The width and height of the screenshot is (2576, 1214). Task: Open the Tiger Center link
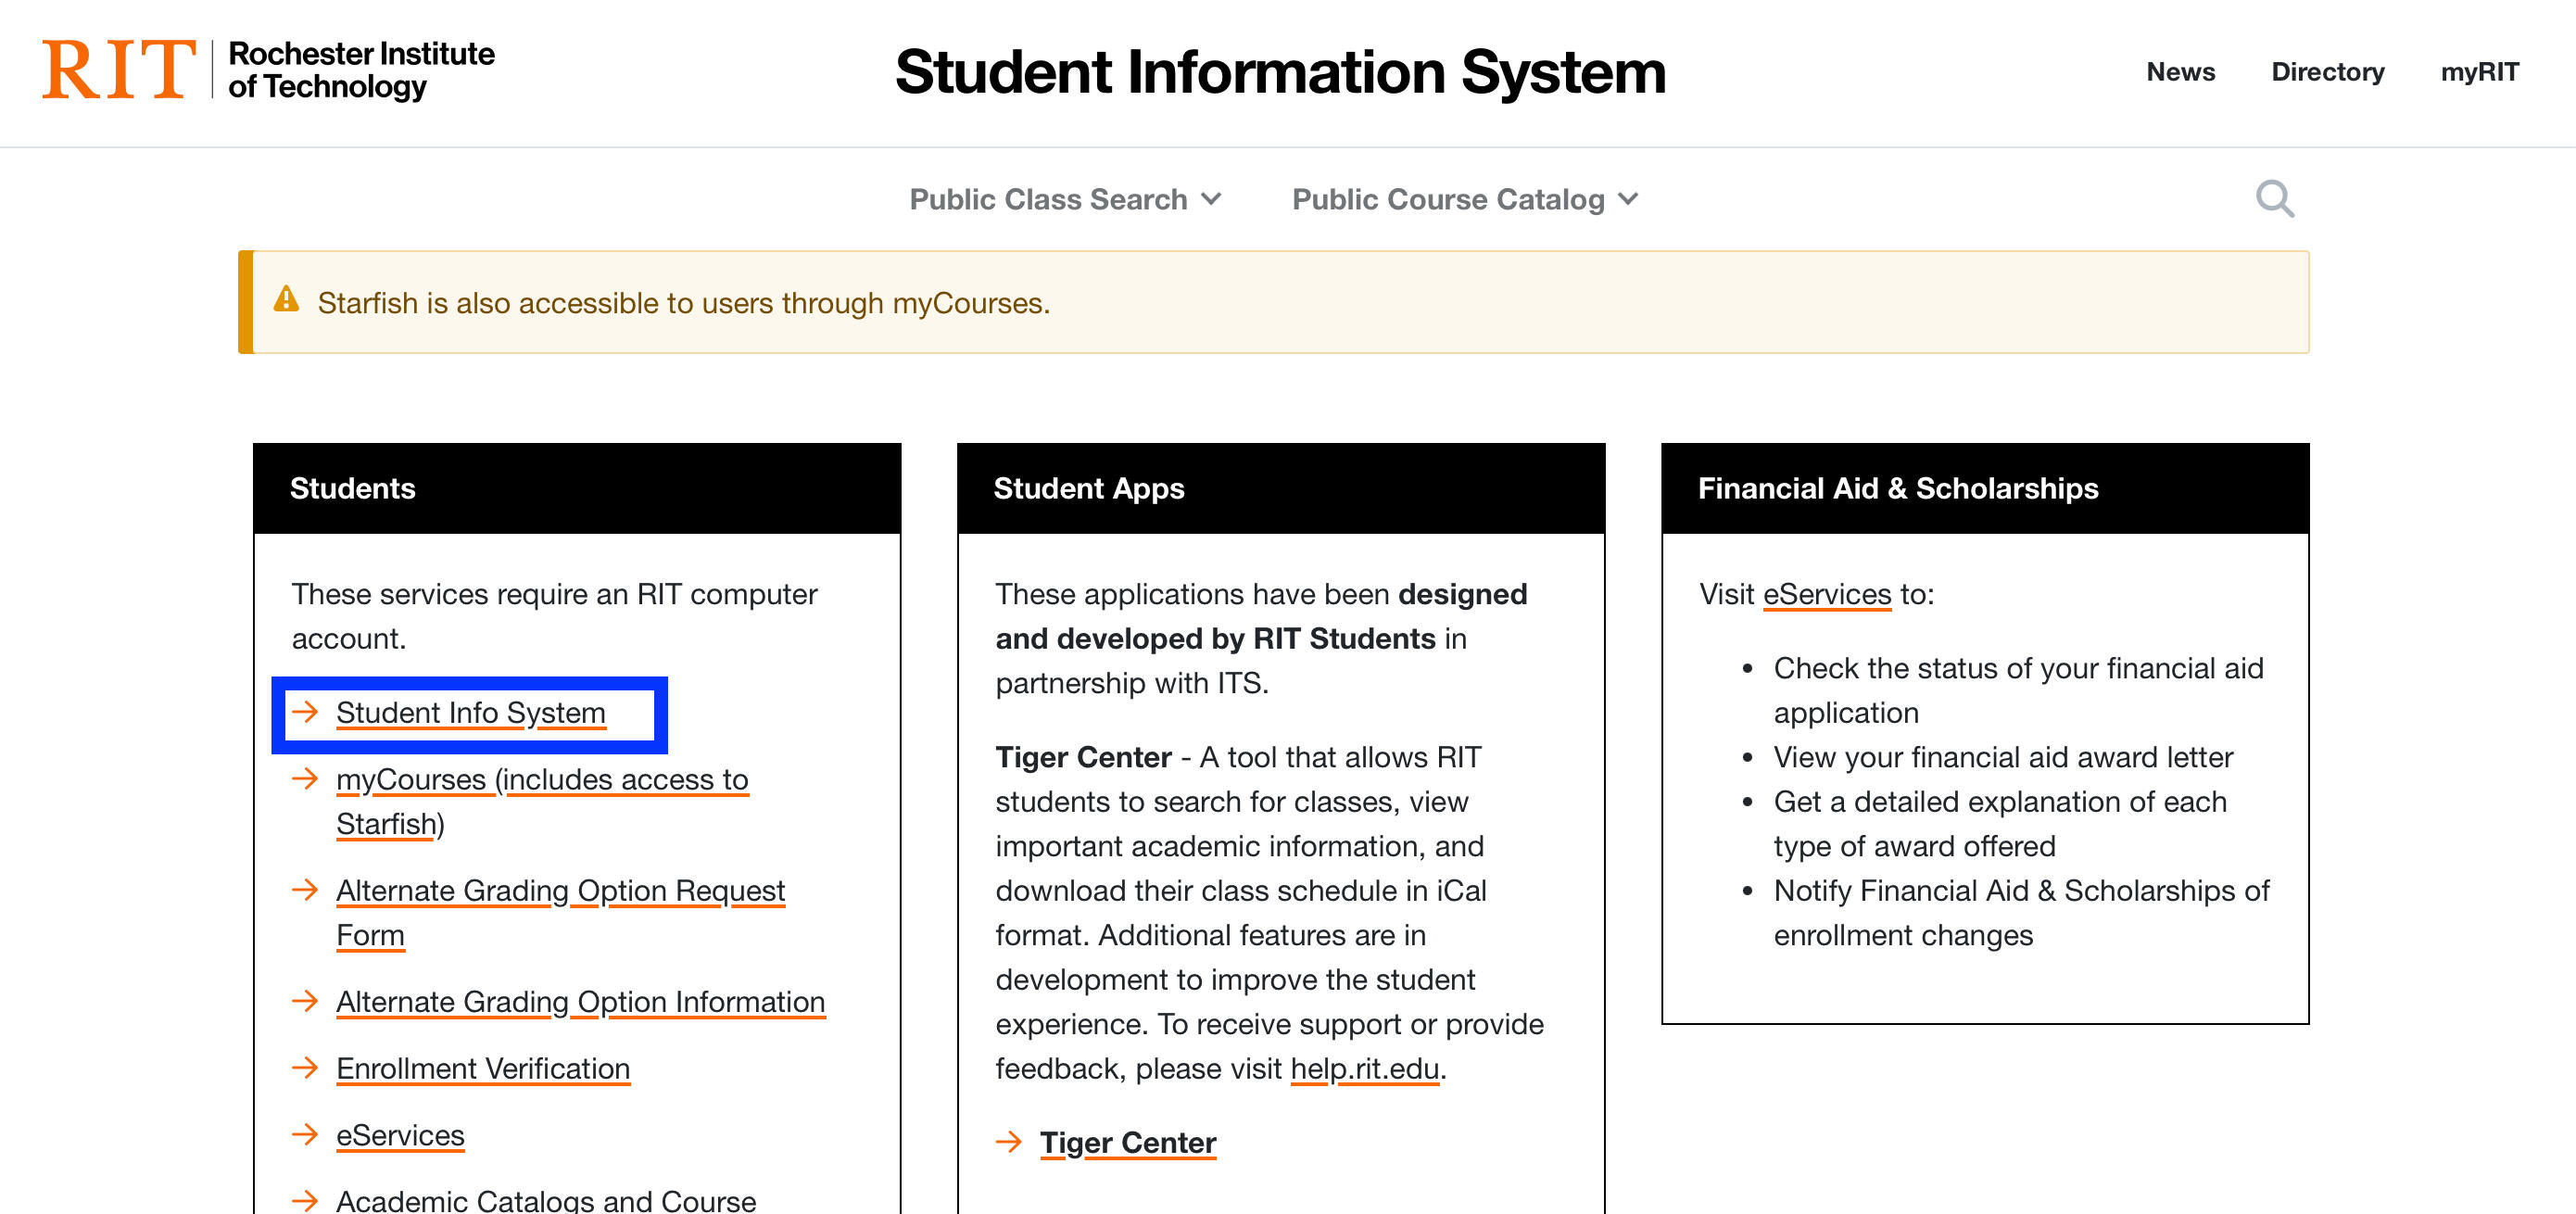tap(1128, 1143)
